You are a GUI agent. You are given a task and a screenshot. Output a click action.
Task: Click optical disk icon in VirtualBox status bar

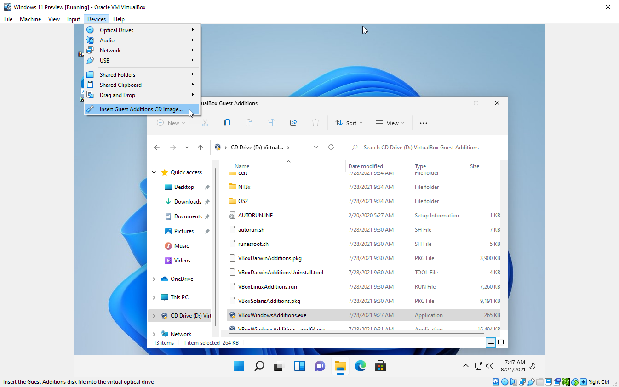pyautogui.click(x=504, y=381)
